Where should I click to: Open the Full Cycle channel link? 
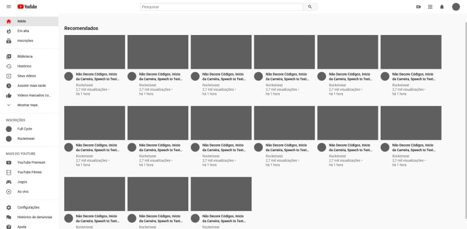pos(24,129)
